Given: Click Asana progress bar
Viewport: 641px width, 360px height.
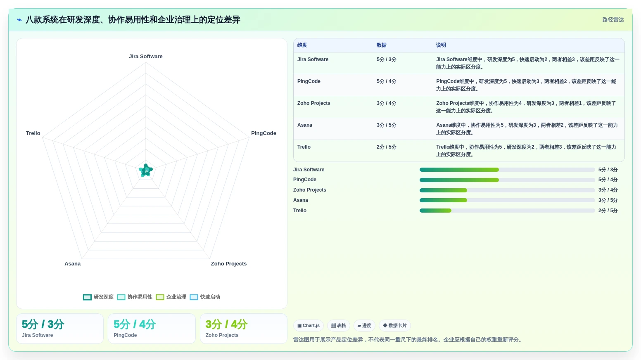Looking at the screenshot, I should coord(507,200).
